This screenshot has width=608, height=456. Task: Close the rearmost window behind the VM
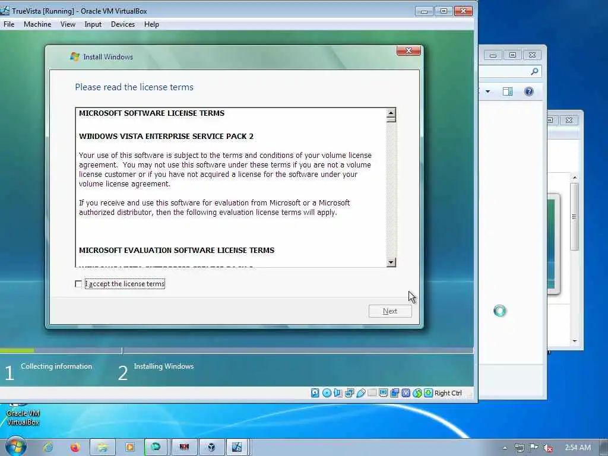569,120
